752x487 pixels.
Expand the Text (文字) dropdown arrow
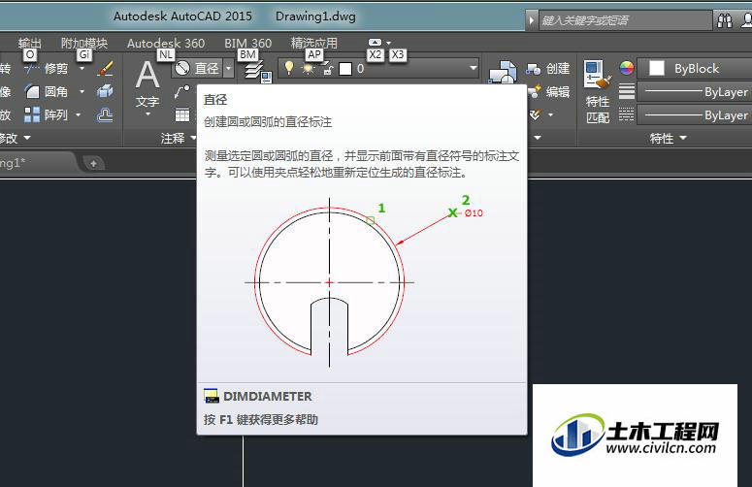tap(147, 114)
